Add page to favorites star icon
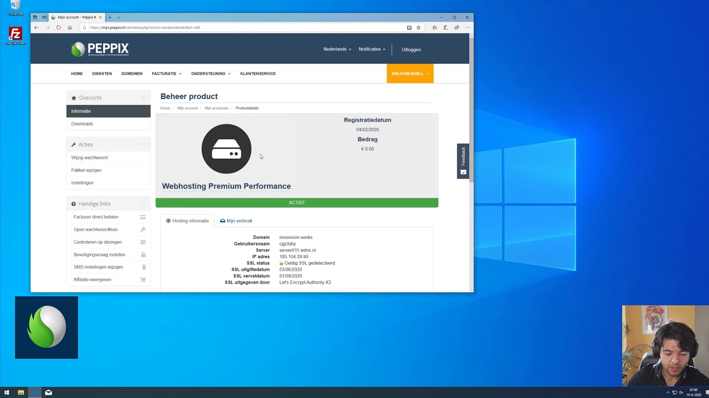 (x=418, y=28)
